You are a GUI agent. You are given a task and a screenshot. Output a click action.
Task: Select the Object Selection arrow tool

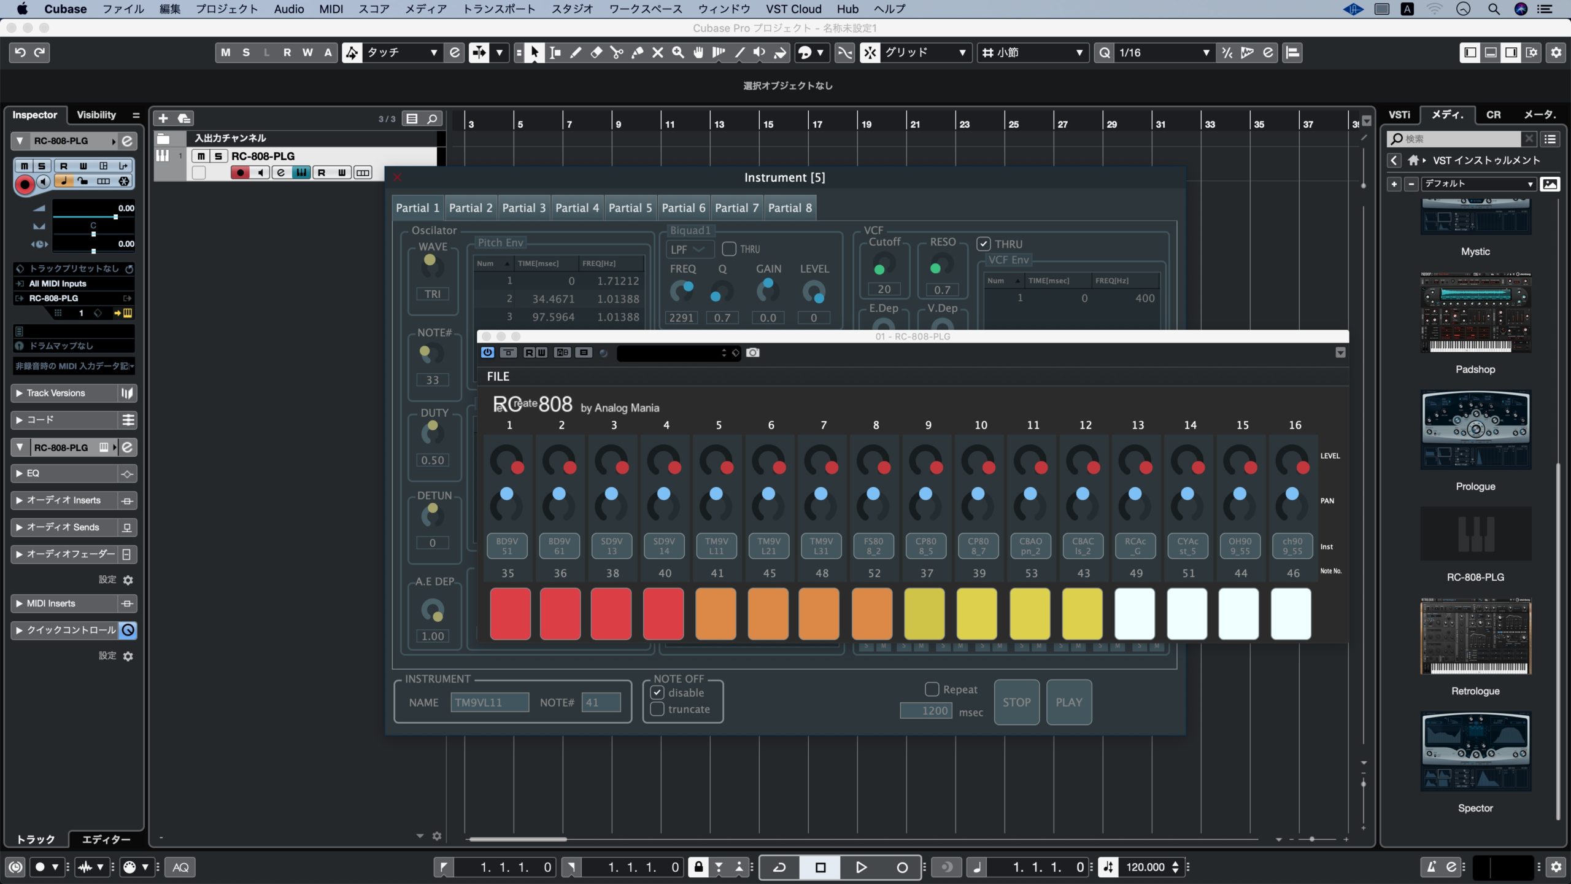click(535, 53)
